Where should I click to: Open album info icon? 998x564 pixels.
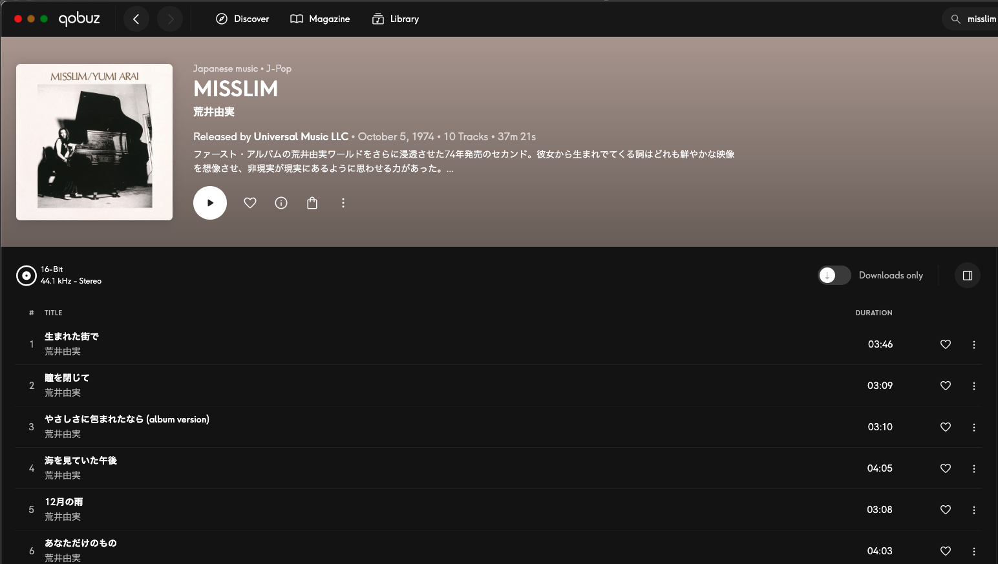pyautogui.click(x=281, y=203)
